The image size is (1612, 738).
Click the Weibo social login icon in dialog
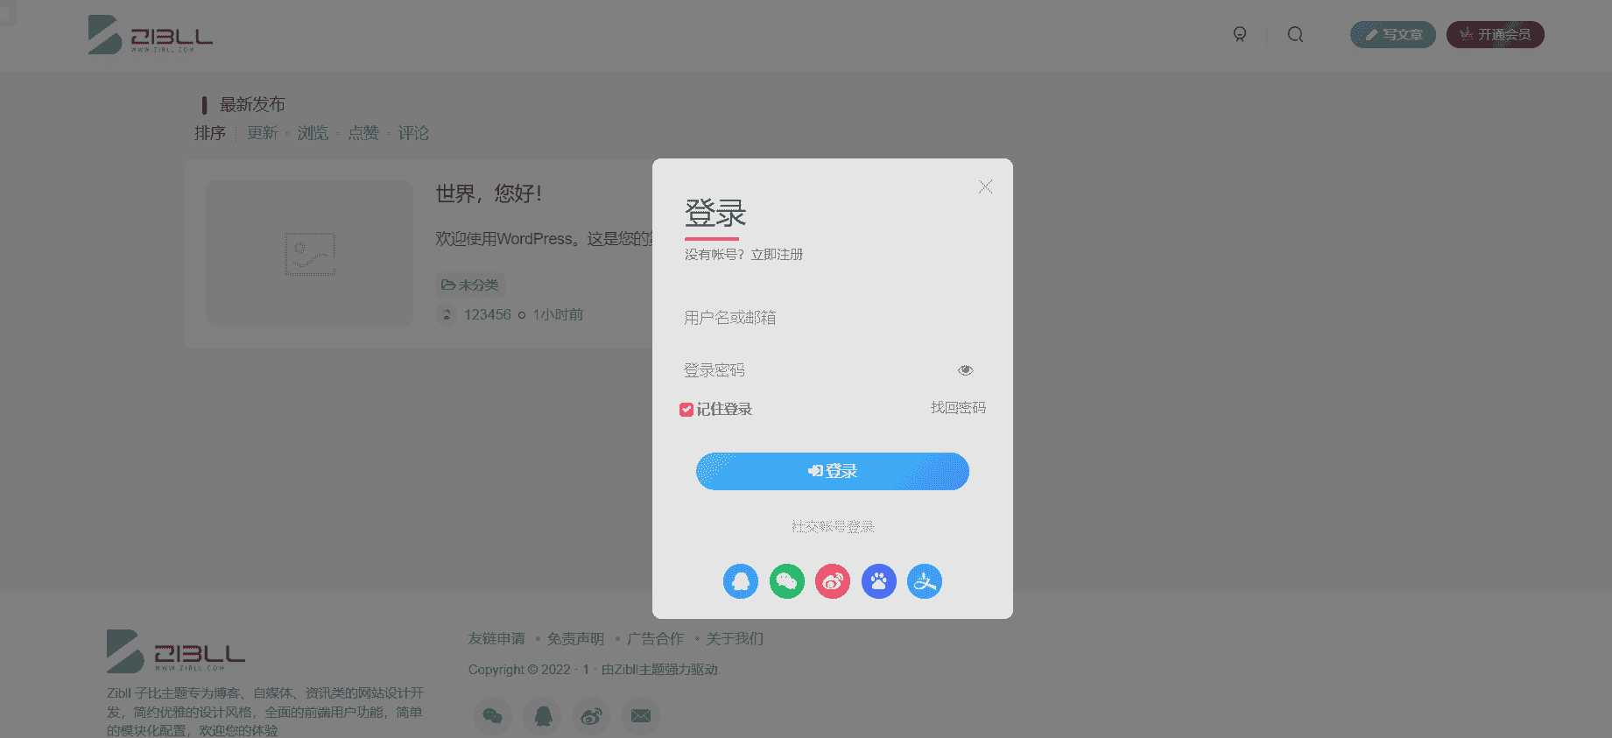tap(833, 581)
